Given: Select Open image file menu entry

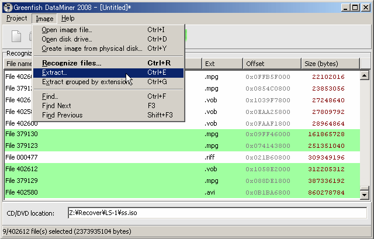Looking at the screenshot, I should point(67,30).
